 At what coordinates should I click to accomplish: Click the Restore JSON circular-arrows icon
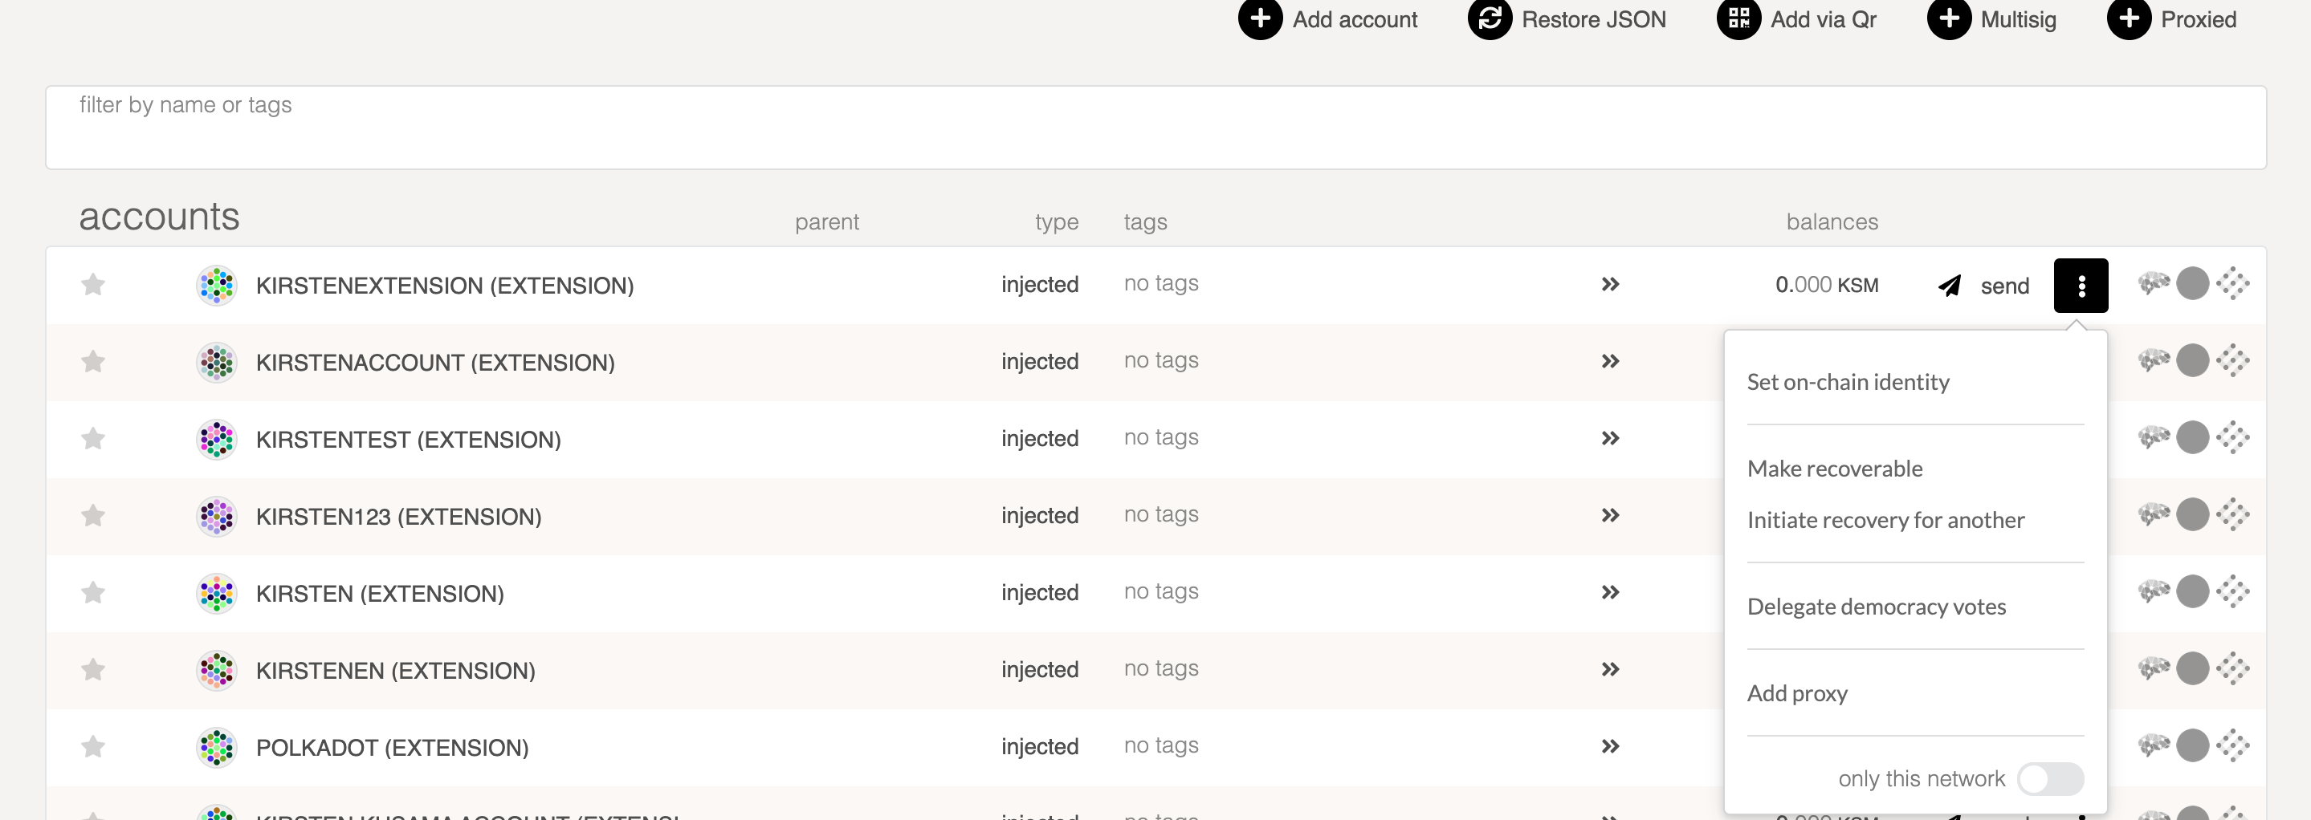pos(1490,18)
